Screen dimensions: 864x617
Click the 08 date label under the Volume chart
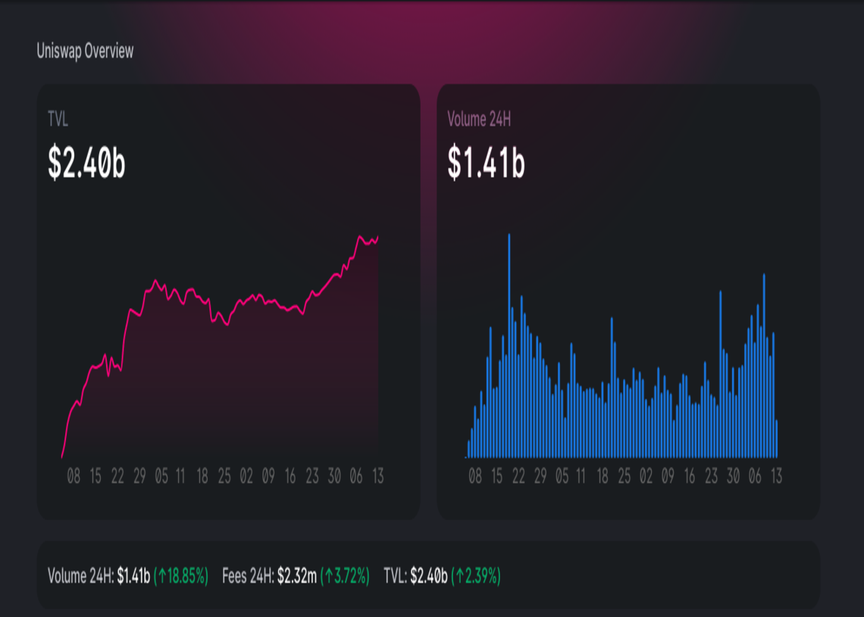(475, 476)
